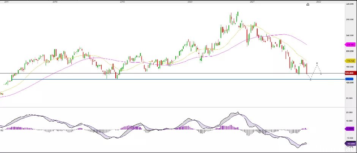This screenshot has height=153, width=357.
Task: Click the 2020 label on the time axis
Action: (x=190, y=2)
